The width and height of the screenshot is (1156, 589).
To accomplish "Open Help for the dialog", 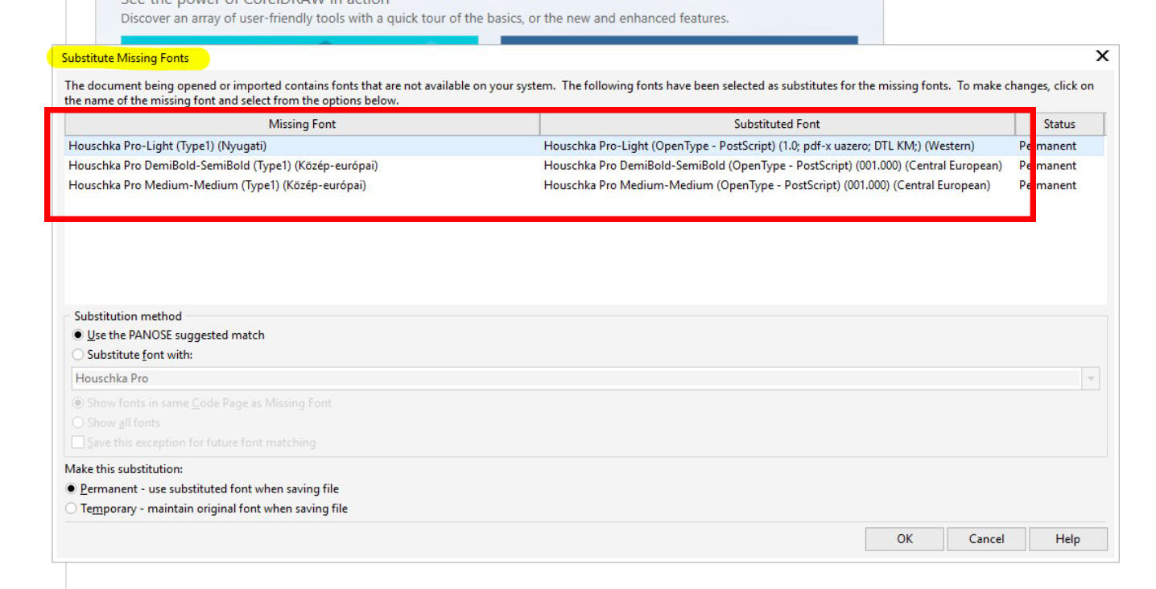I will coord(1067,539).
